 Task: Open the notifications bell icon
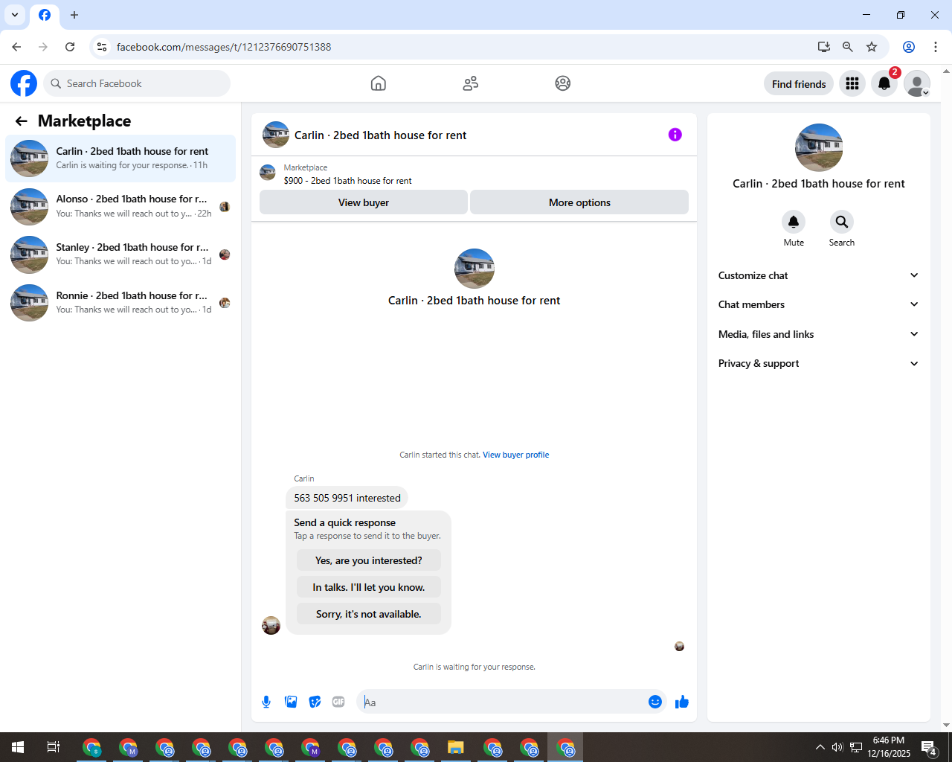point(884,83)
